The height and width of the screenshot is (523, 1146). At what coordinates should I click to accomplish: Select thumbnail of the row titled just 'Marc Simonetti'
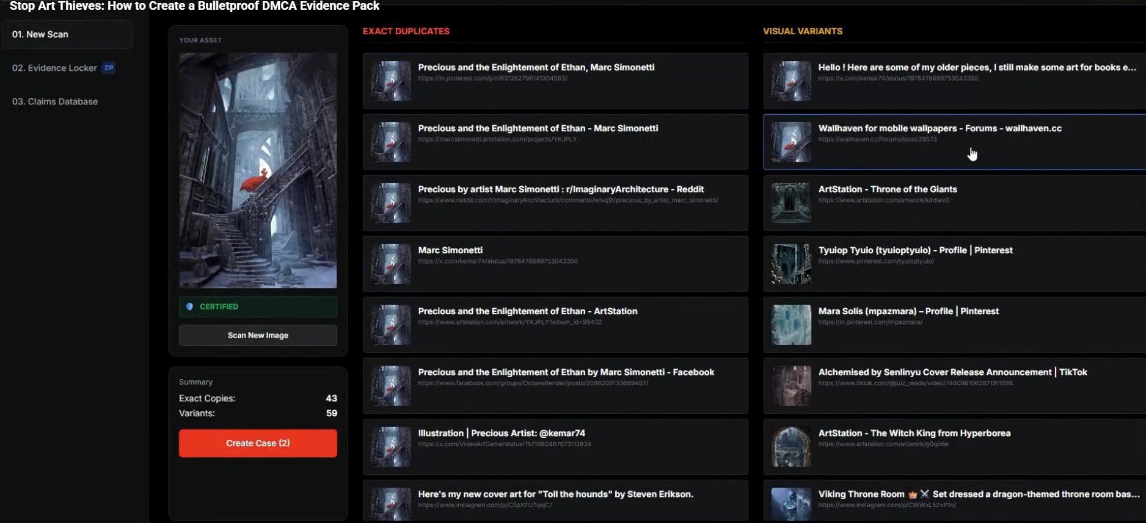(391, 264)
